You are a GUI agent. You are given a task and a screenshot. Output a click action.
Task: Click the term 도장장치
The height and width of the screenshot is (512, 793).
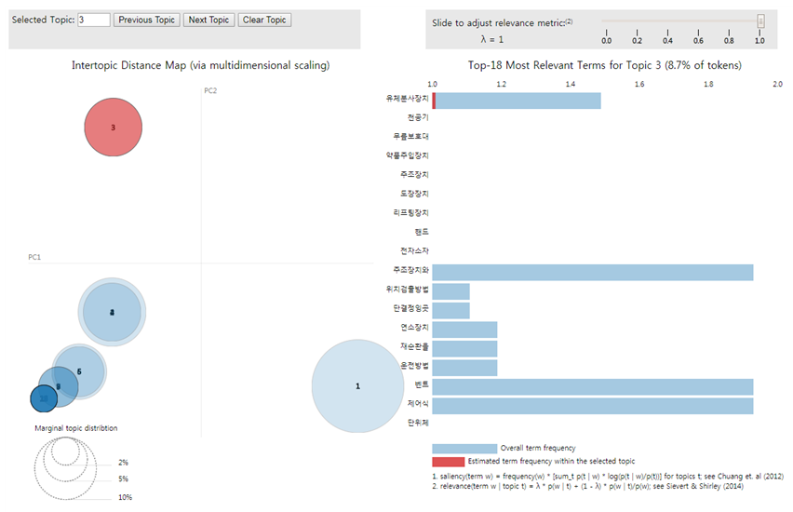[x=414, y=194]
